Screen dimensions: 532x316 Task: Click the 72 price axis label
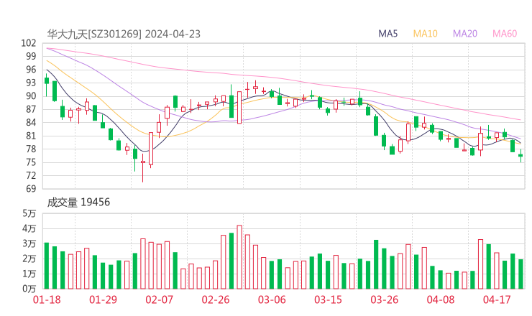[31, 175]
